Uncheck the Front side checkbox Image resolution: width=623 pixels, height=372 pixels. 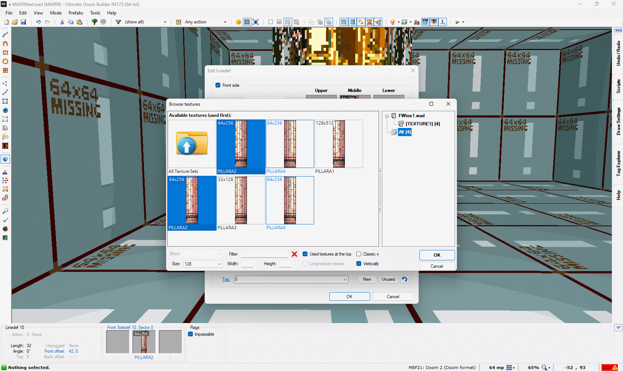218,85
